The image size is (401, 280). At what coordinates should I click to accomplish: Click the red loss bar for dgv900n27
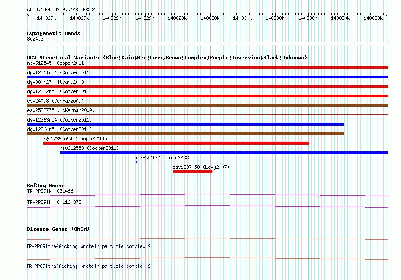pyautogui.click(x=207, y=86)
